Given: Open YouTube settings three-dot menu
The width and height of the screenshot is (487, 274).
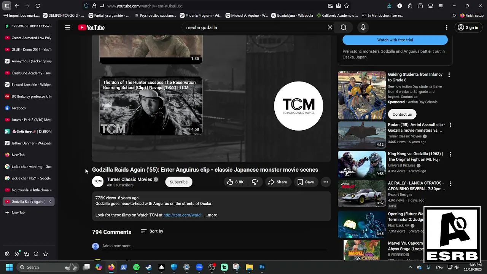Looking at the screenshot, I should point(447,27).
